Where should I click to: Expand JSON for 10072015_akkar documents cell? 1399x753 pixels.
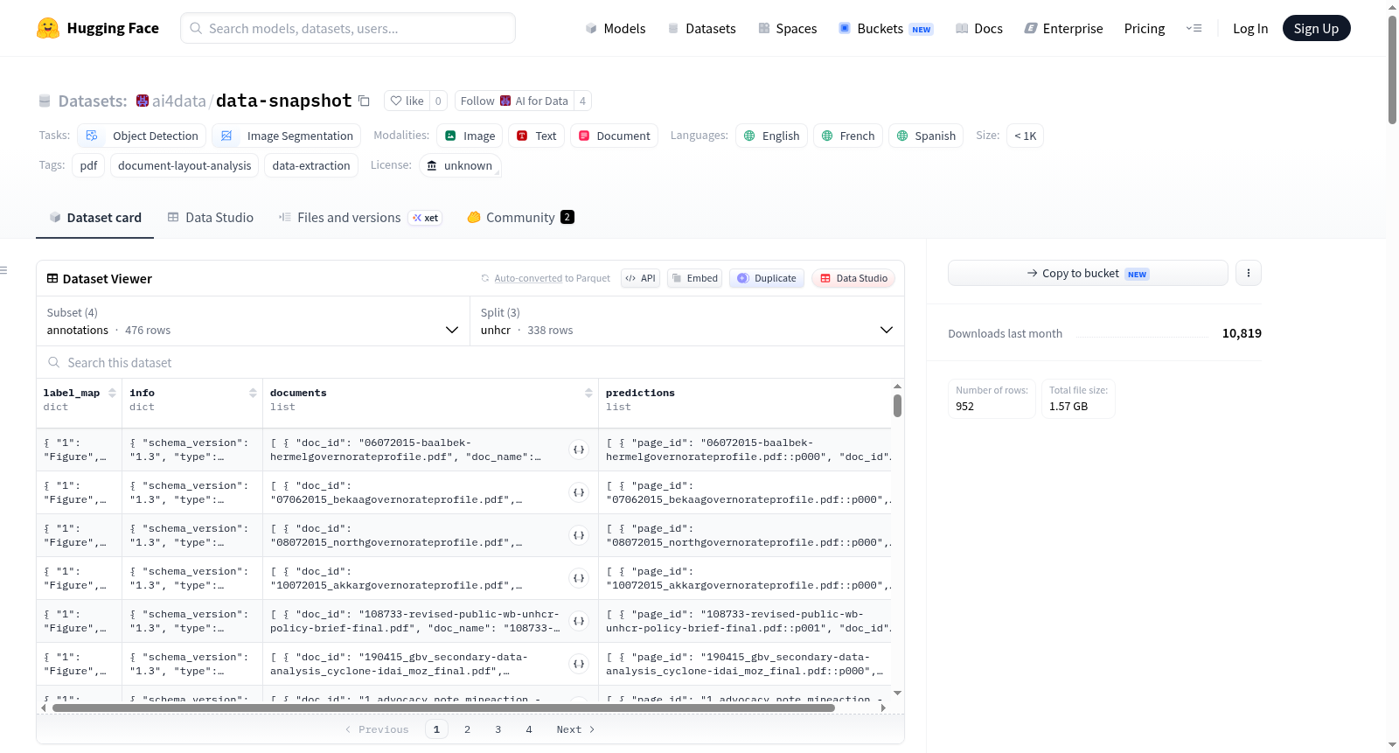(579, 578)
